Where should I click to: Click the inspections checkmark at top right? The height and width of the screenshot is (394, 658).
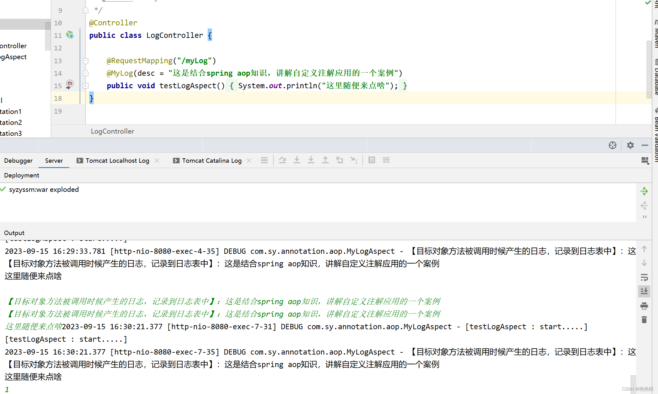(x=648, y=3)
